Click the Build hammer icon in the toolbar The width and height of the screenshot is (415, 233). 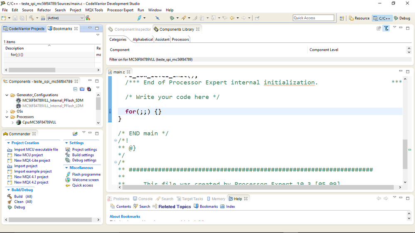pyautogui.click(x=31, y=18)
